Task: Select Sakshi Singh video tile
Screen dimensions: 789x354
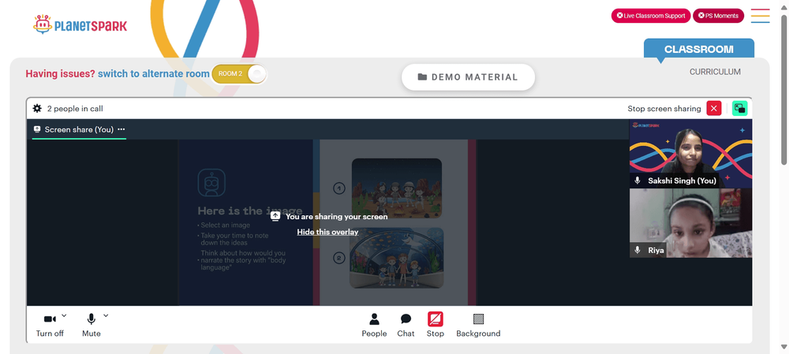Action: [690, 154]
